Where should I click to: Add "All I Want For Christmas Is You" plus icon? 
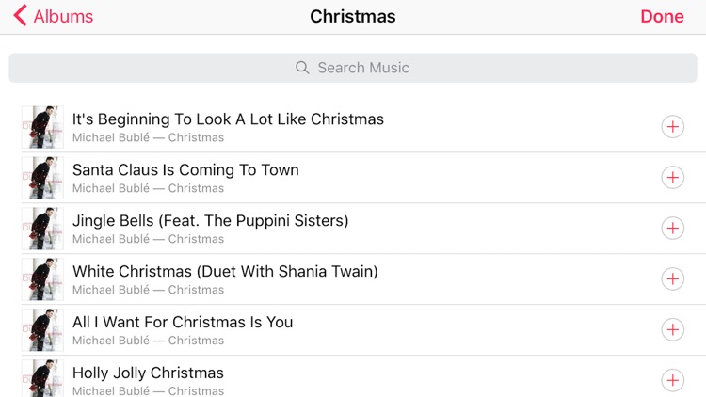click(673, 329)
